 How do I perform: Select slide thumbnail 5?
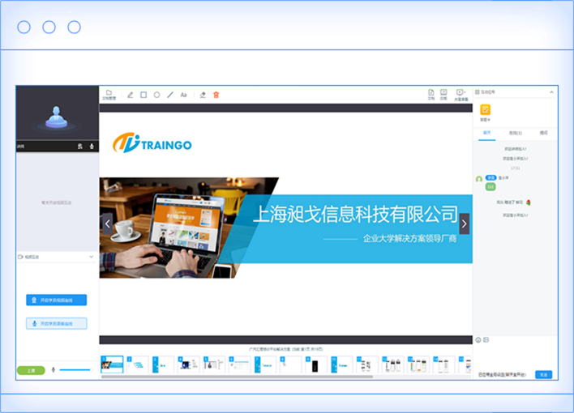(214, 364)
